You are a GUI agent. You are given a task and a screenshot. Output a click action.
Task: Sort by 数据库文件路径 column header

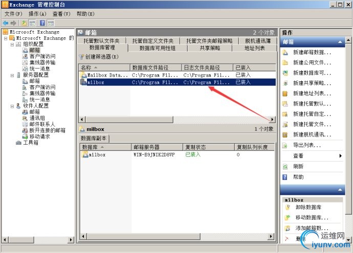click(156, 67)
